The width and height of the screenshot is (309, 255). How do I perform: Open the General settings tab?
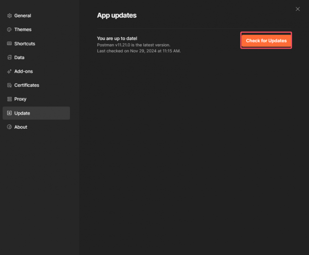coord(36,16)
